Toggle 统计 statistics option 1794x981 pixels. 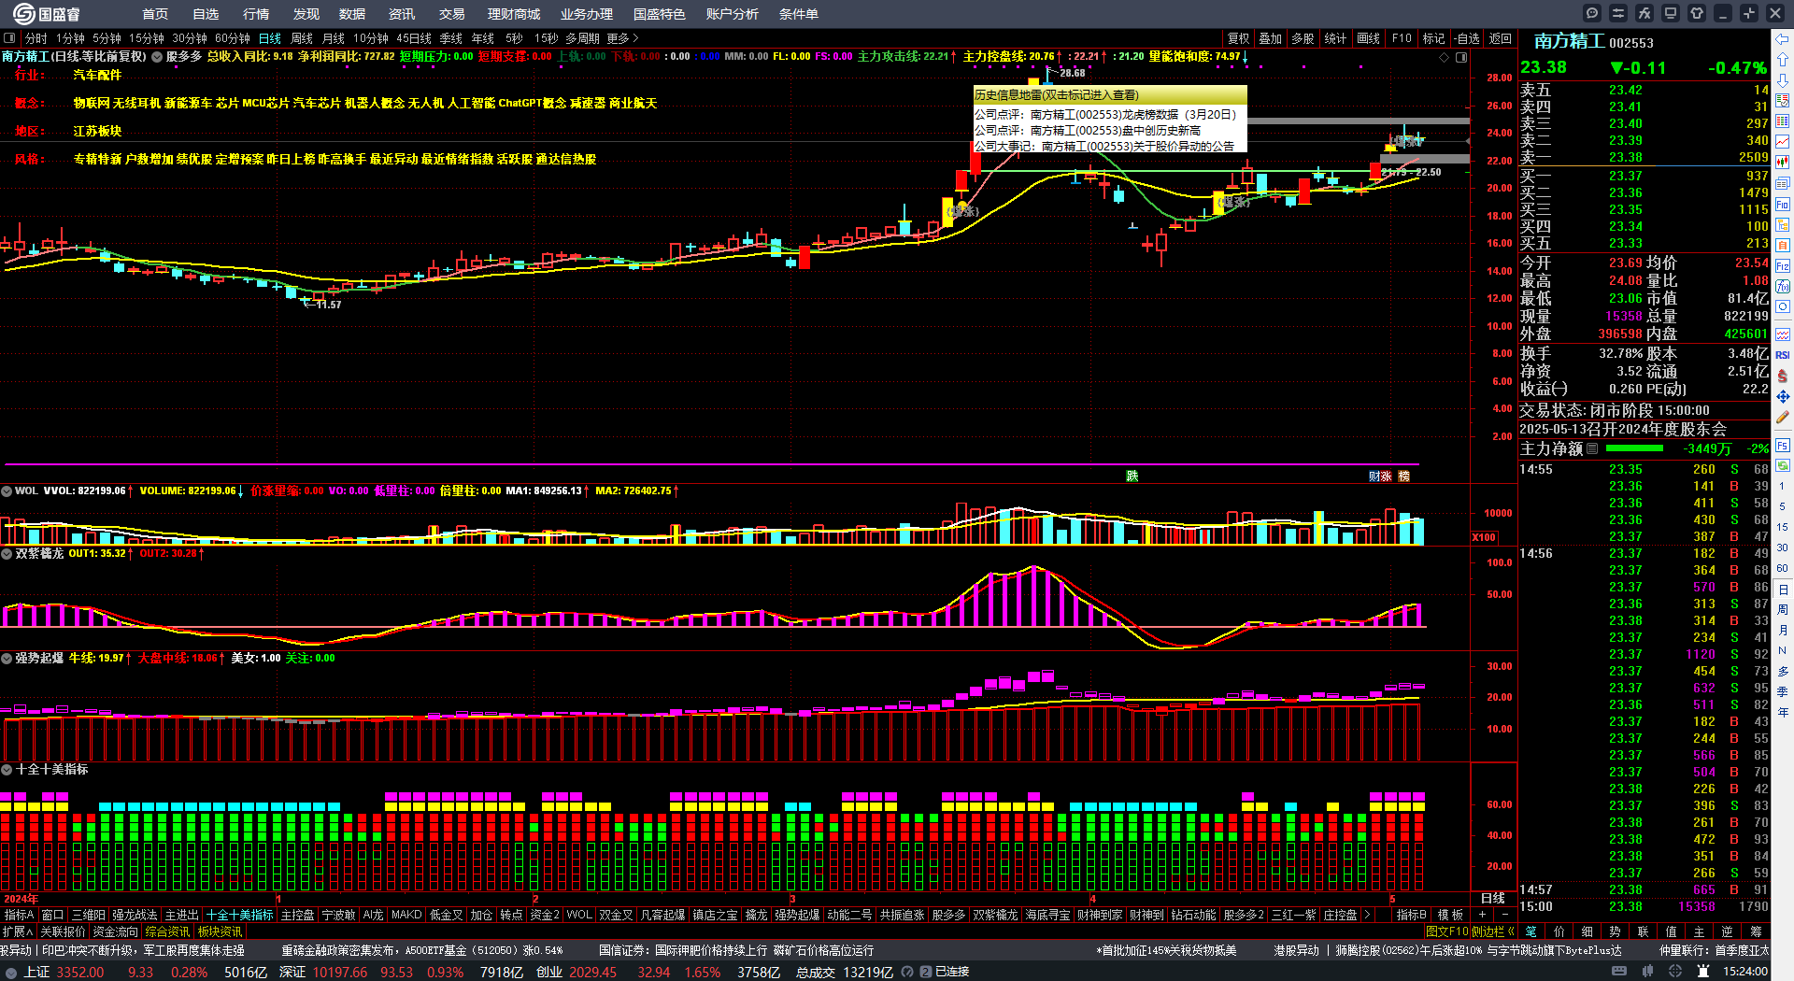(1335, 38)
